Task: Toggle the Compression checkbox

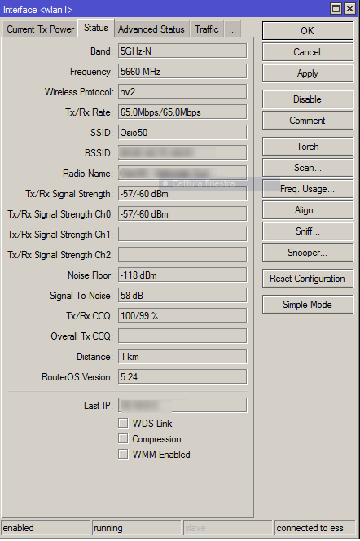Action: 123,438
